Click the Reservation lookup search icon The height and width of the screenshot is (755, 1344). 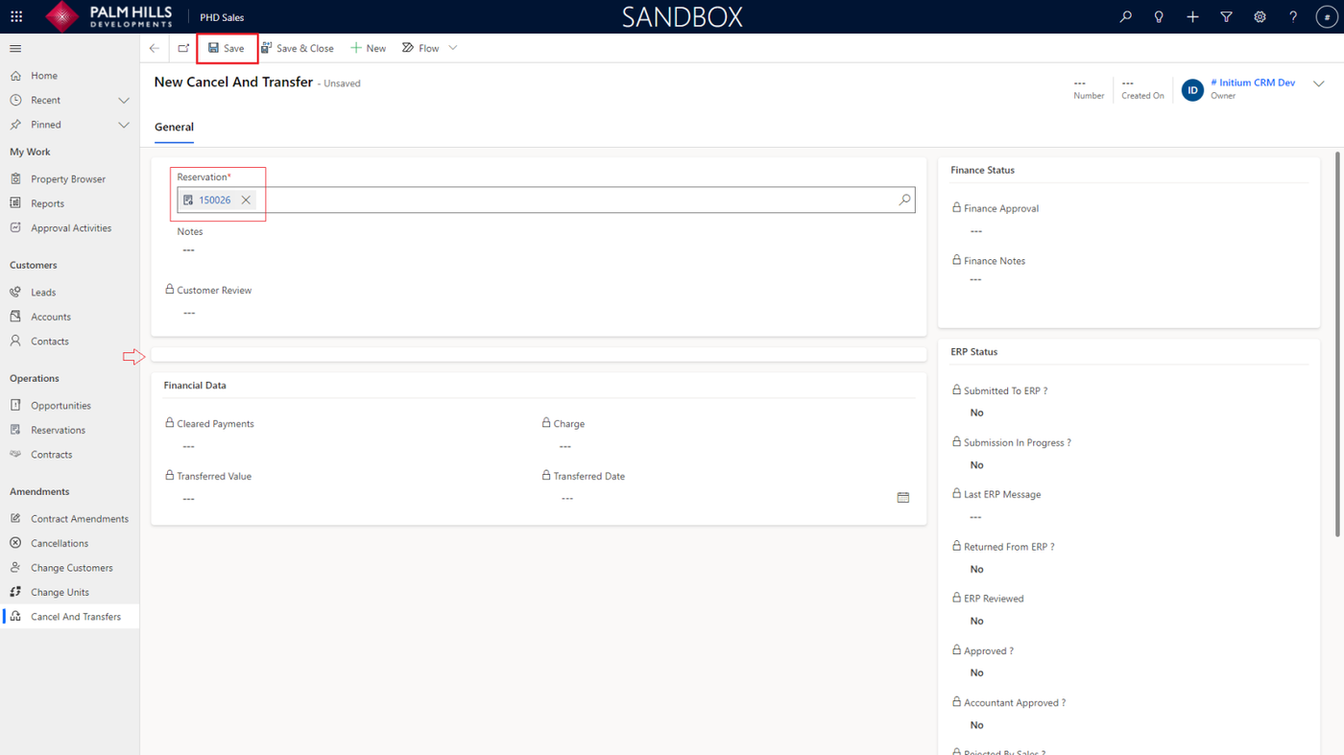[x=904, y=200]
